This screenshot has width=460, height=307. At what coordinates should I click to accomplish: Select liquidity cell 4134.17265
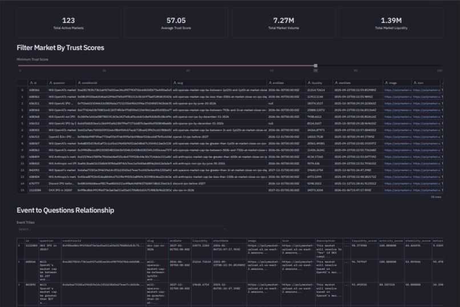[319, 157]
